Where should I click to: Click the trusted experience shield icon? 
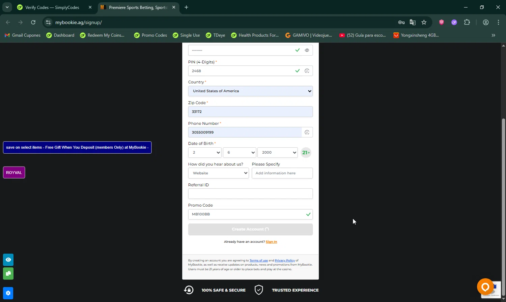pyautogui.click(x=259, y=290)
